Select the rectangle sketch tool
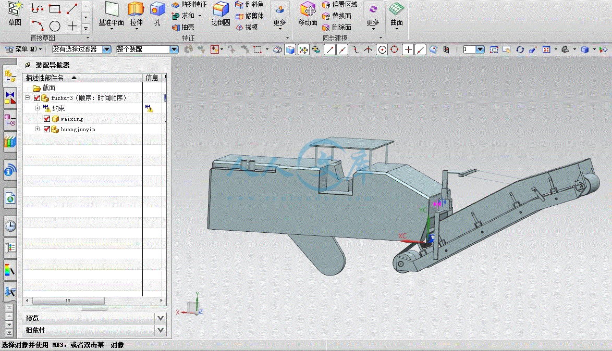The height and width of the screenshot is (351, 612). [55, 8]
